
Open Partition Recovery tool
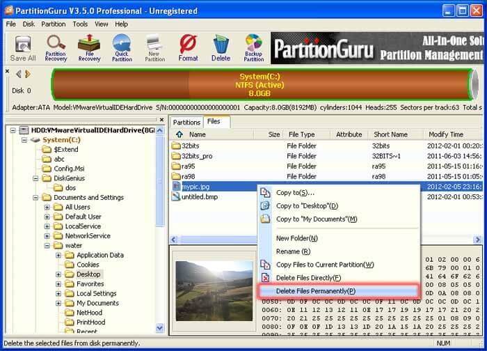pos(56,48)
